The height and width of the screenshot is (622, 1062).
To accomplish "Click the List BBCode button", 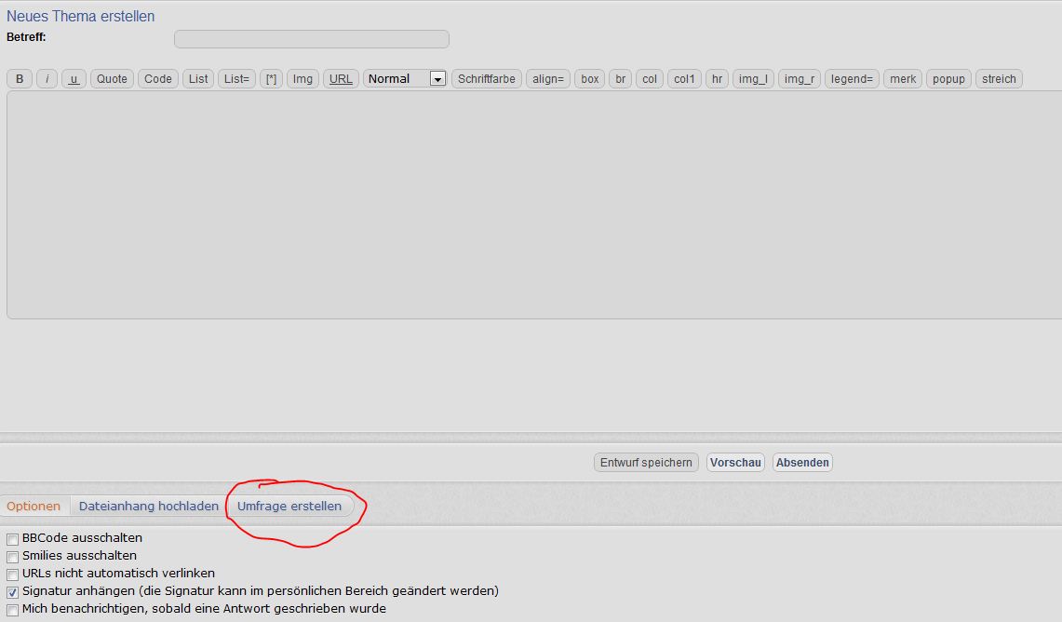I will 198,78.
